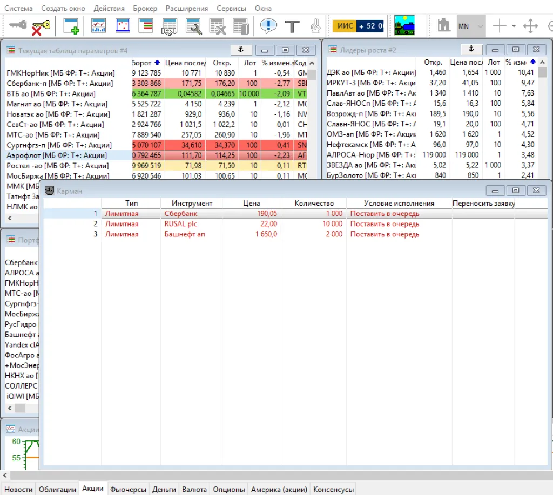Select the RUSAL plc order row

(x=181, y=224)
